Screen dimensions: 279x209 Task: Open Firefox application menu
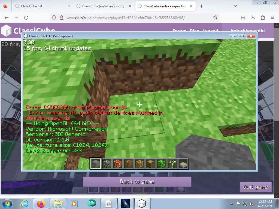pyautogui.click(x=272, y=17)
